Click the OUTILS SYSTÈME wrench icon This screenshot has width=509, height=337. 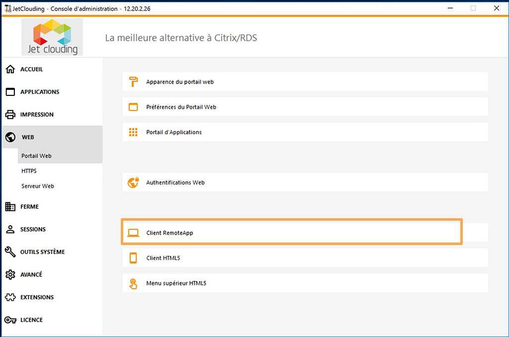[x=11, y=252]
